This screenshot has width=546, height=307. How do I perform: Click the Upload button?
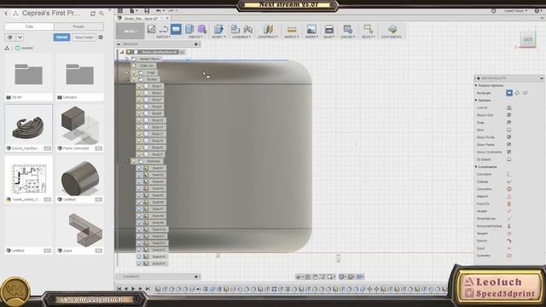pos(61,38)
